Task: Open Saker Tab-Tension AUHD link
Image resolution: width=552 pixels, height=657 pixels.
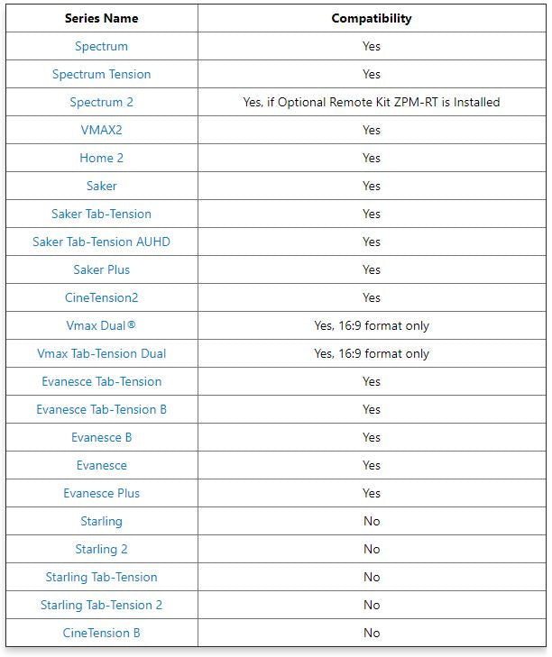Action: tap(101, 242)
